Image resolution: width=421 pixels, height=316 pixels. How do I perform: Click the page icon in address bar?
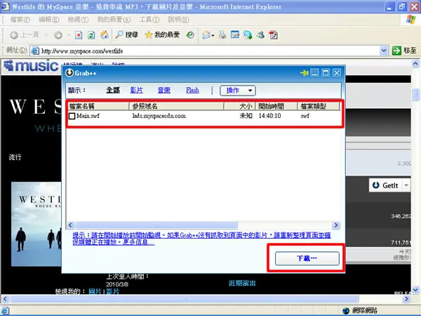(x=35, y=51)
